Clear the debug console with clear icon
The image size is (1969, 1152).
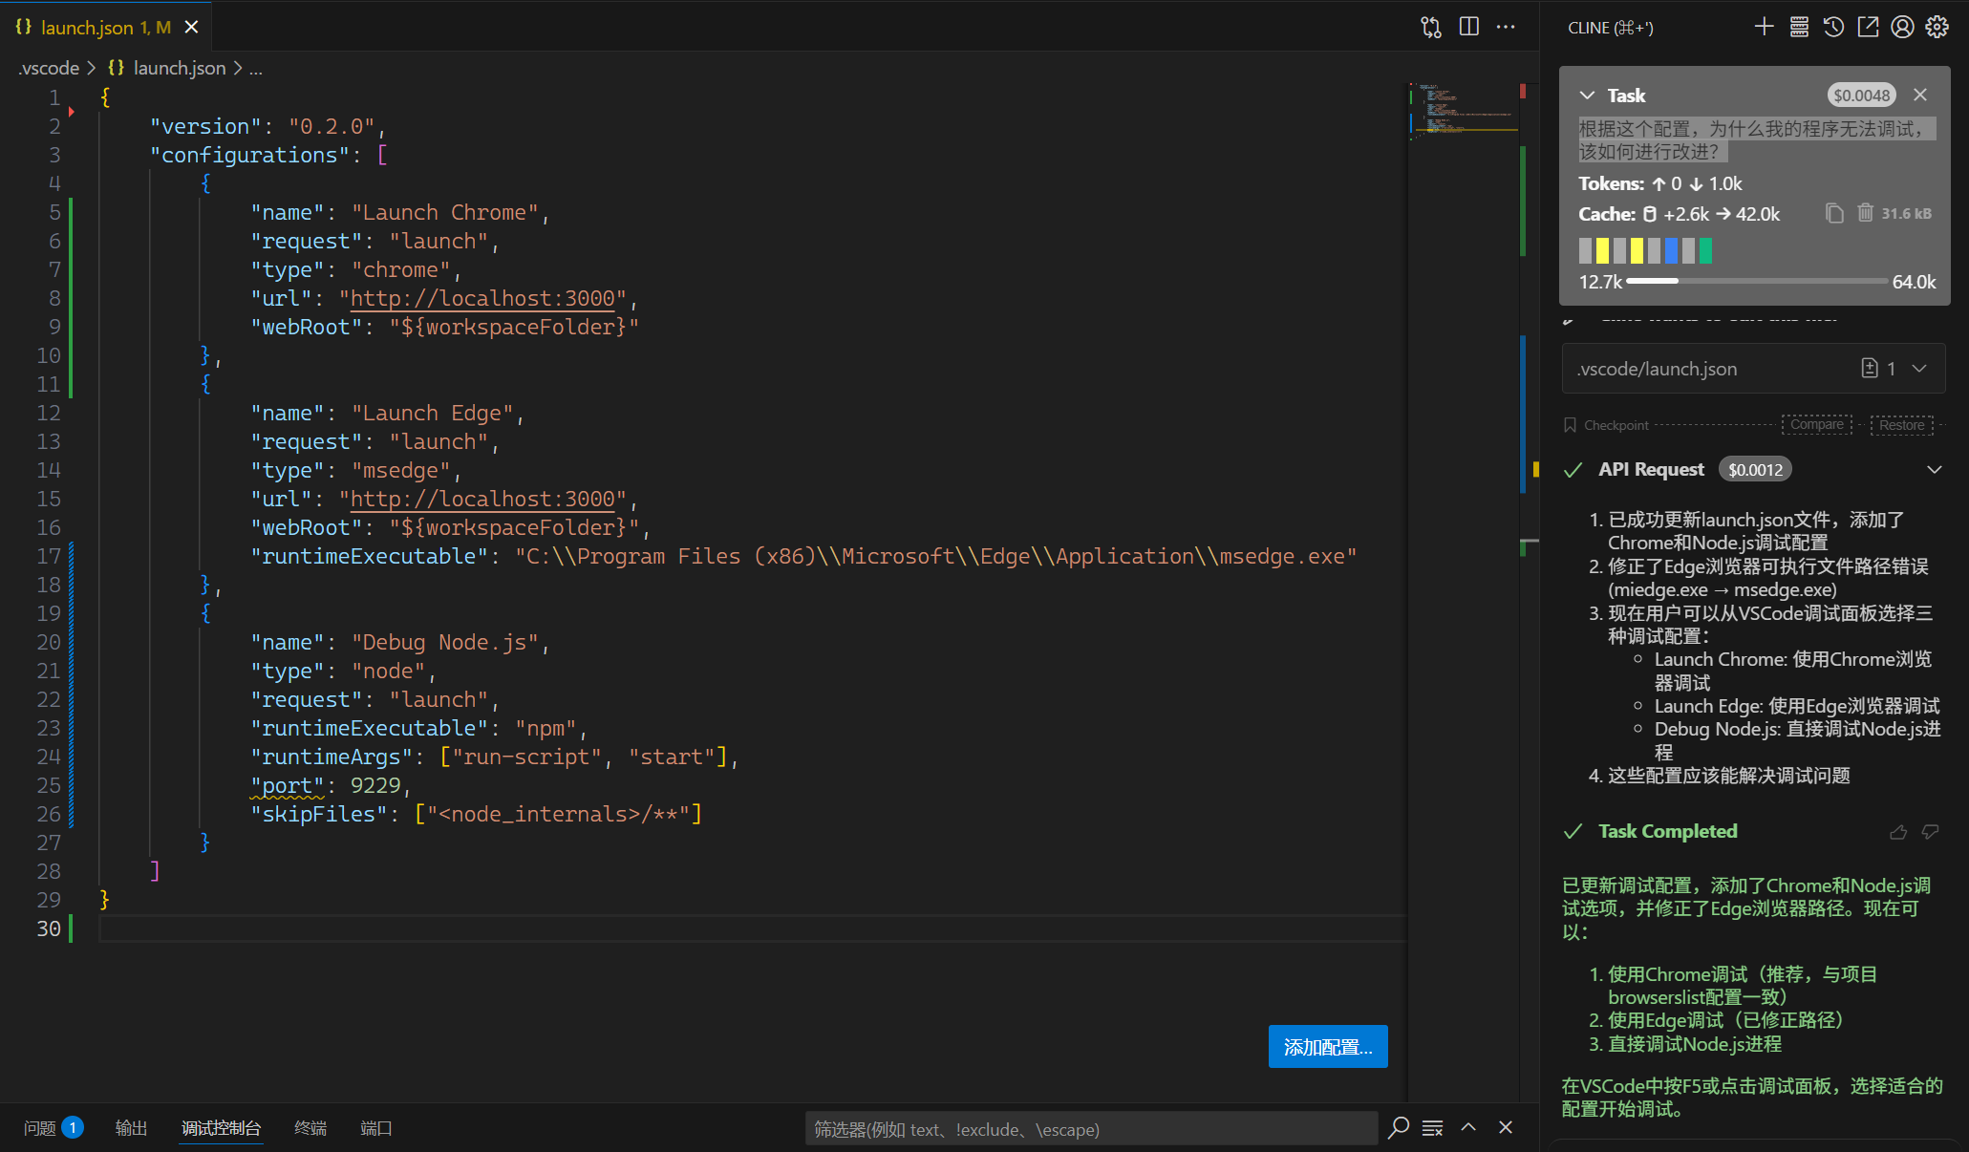(x=1432, y=1128)
